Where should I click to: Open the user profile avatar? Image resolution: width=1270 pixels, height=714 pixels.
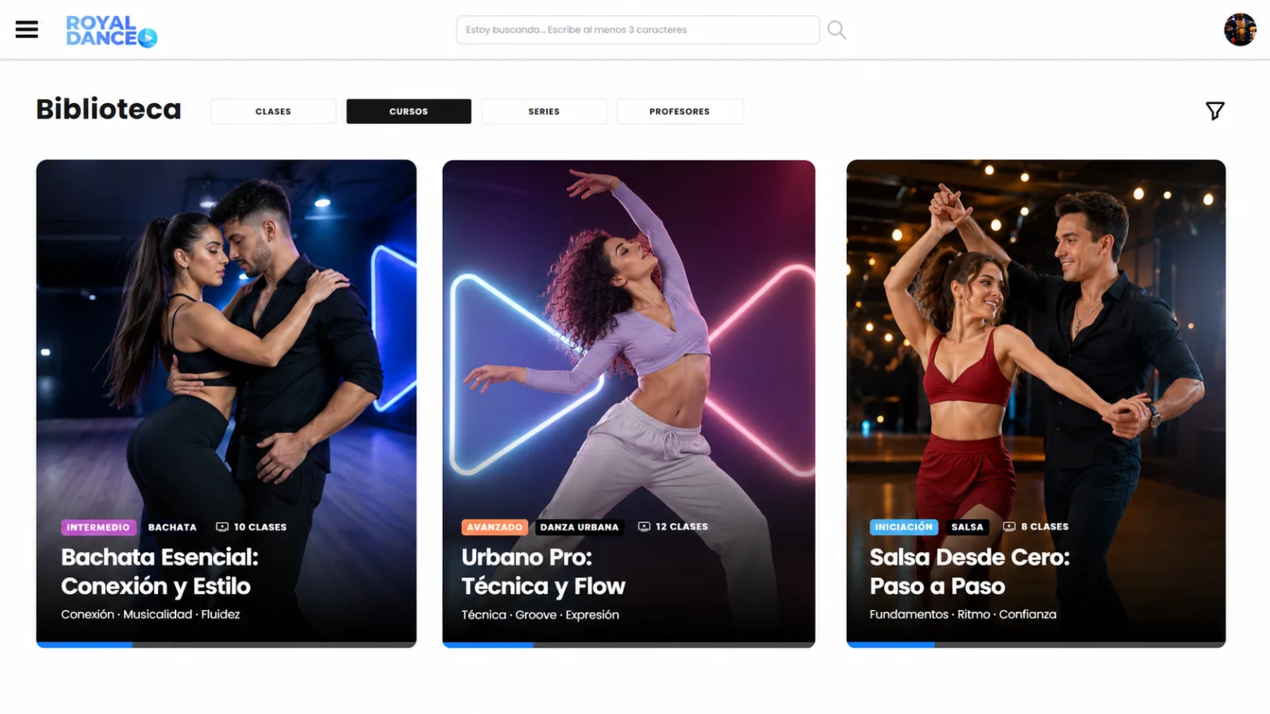tap(1240, 29)
